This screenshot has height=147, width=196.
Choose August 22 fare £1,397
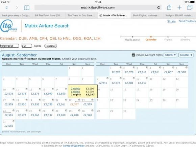point(74,104)
